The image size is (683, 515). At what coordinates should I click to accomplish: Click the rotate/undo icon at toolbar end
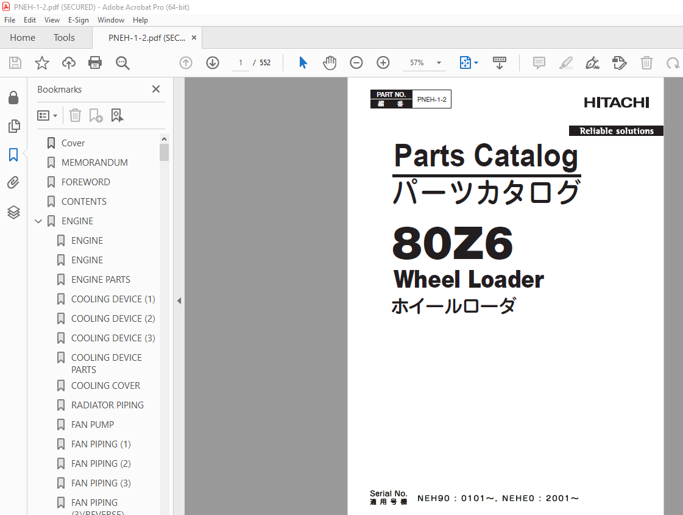coord(673,63)
